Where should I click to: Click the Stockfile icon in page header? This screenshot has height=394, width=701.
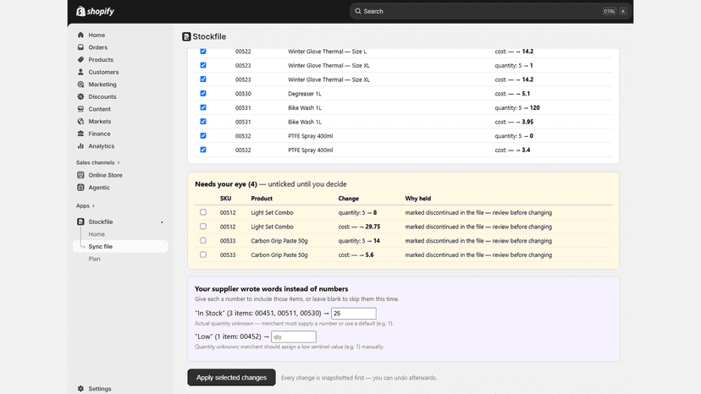(x=186, y=36)
